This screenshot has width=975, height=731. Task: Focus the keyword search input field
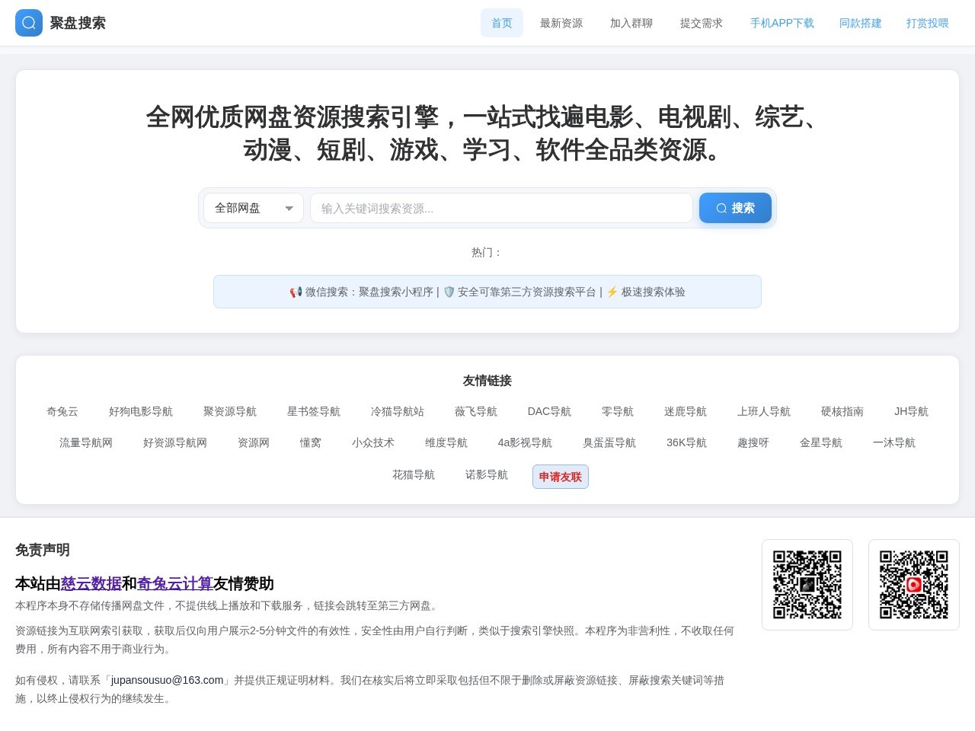pyautogui.click(x=501, y=208)
